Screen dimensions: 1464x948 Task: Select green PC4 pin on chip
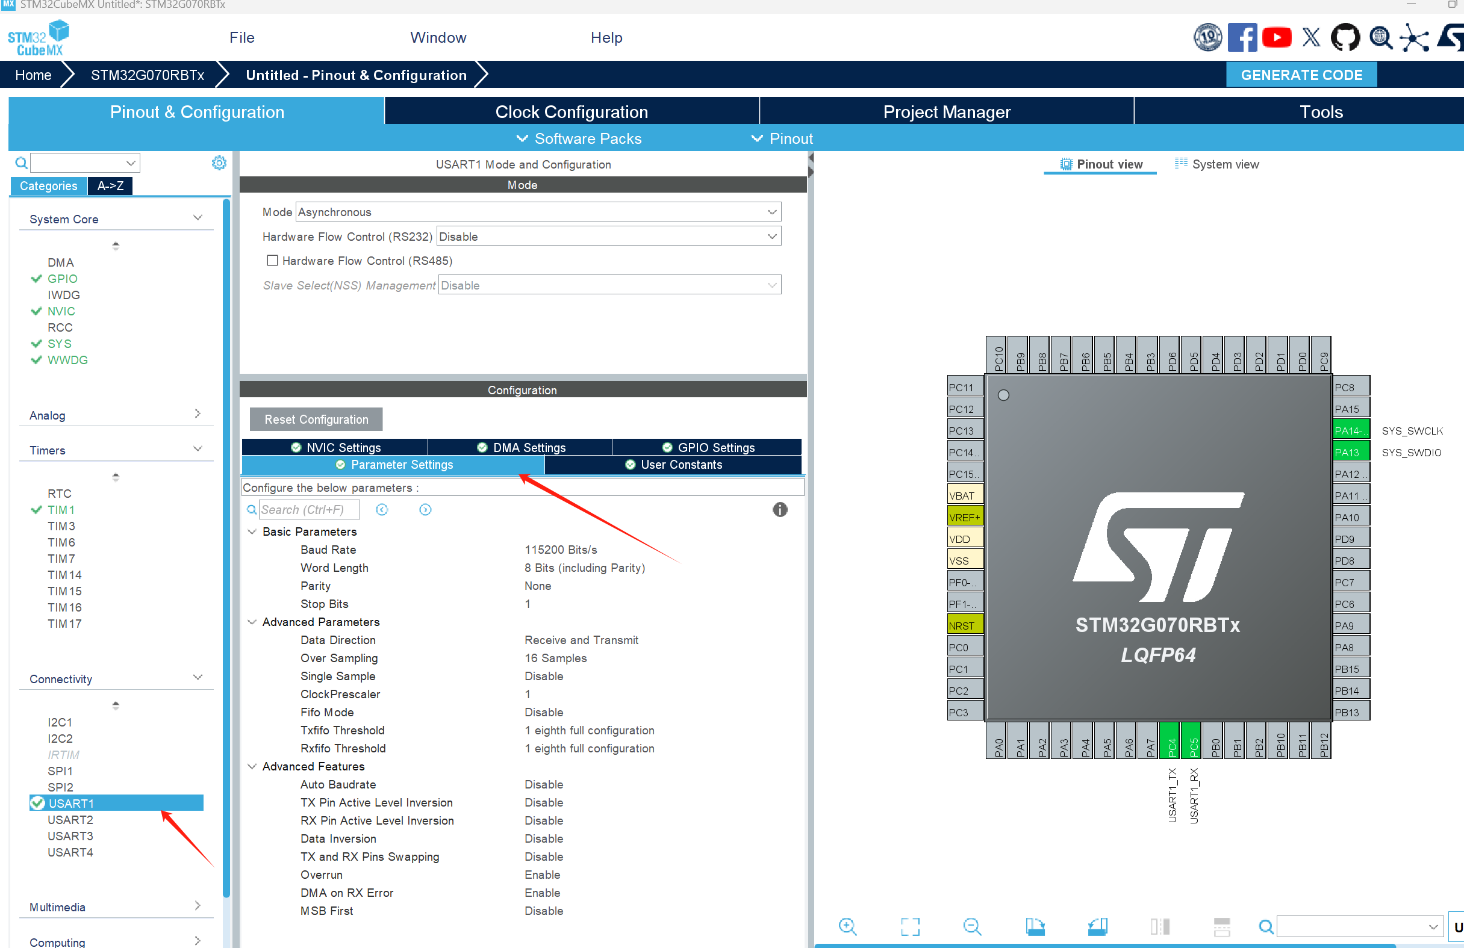(x=1171, y=742)
